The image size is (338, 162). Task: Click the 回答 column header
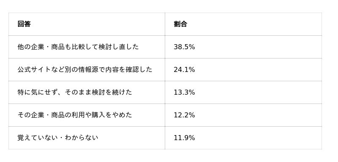click(87, 24)
